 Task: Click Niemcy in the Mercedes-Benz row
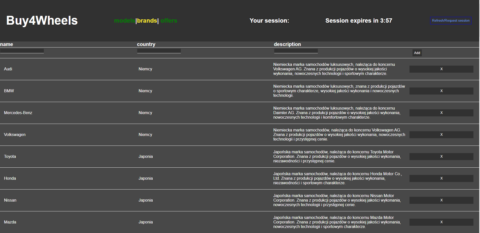coord(145,113)
